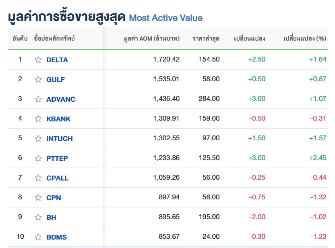Click the มูลค่า AOM (ล้านบาท) column header
The width and height of the screenshot is (335, 248).
pos(151,39)
